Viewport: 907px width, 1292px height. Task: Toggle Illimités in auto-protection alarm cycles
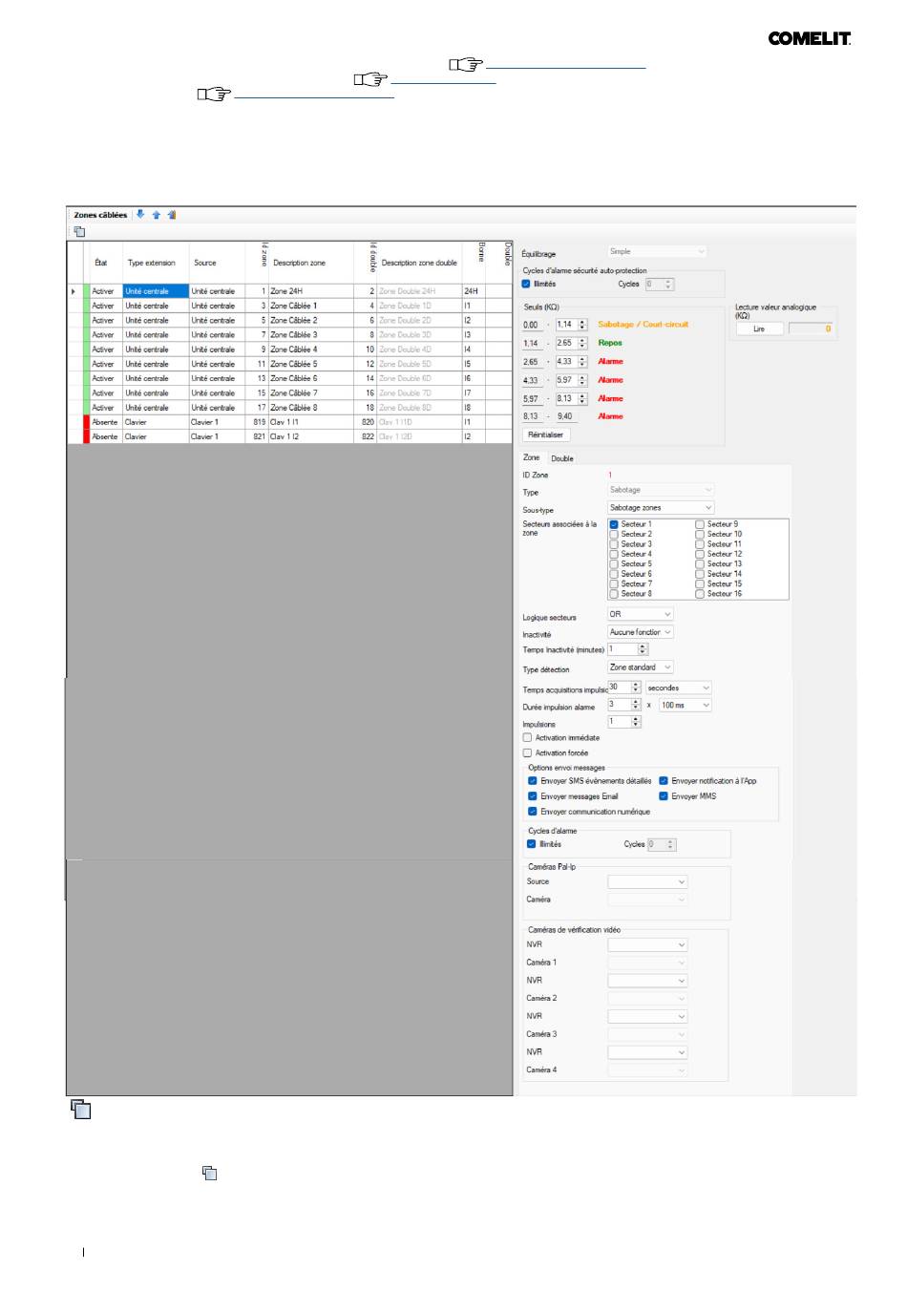[x=526, y=284]
